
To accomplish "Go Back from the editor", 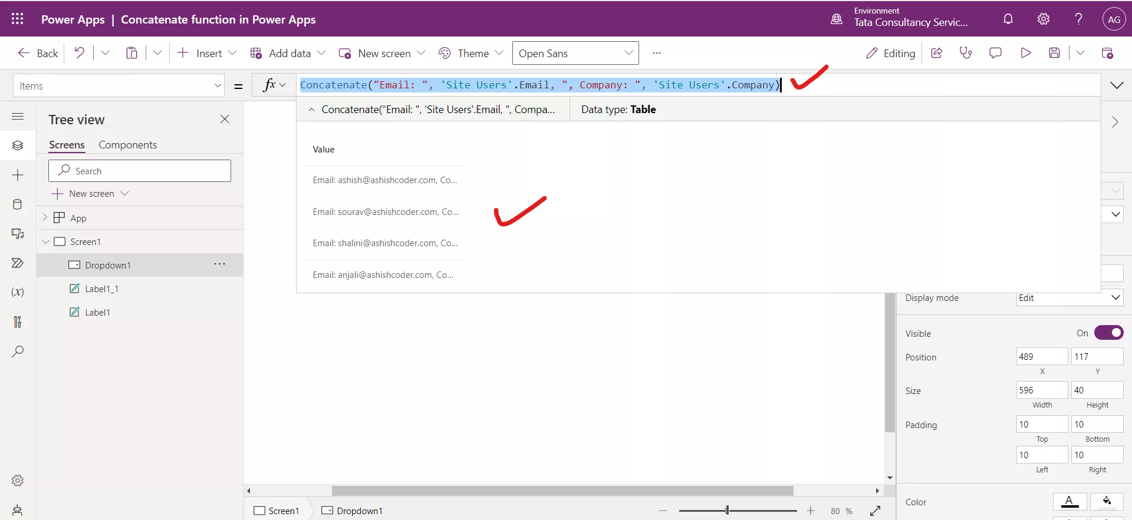I will [x=38, y=53].
